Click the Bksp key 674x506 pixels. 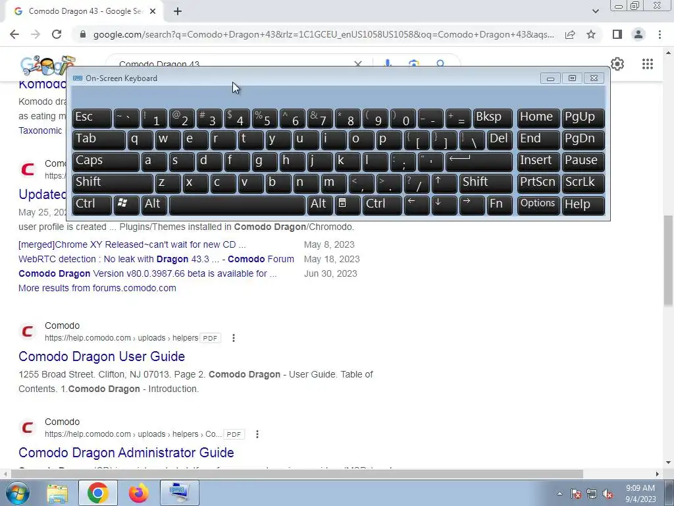(492, 119)
